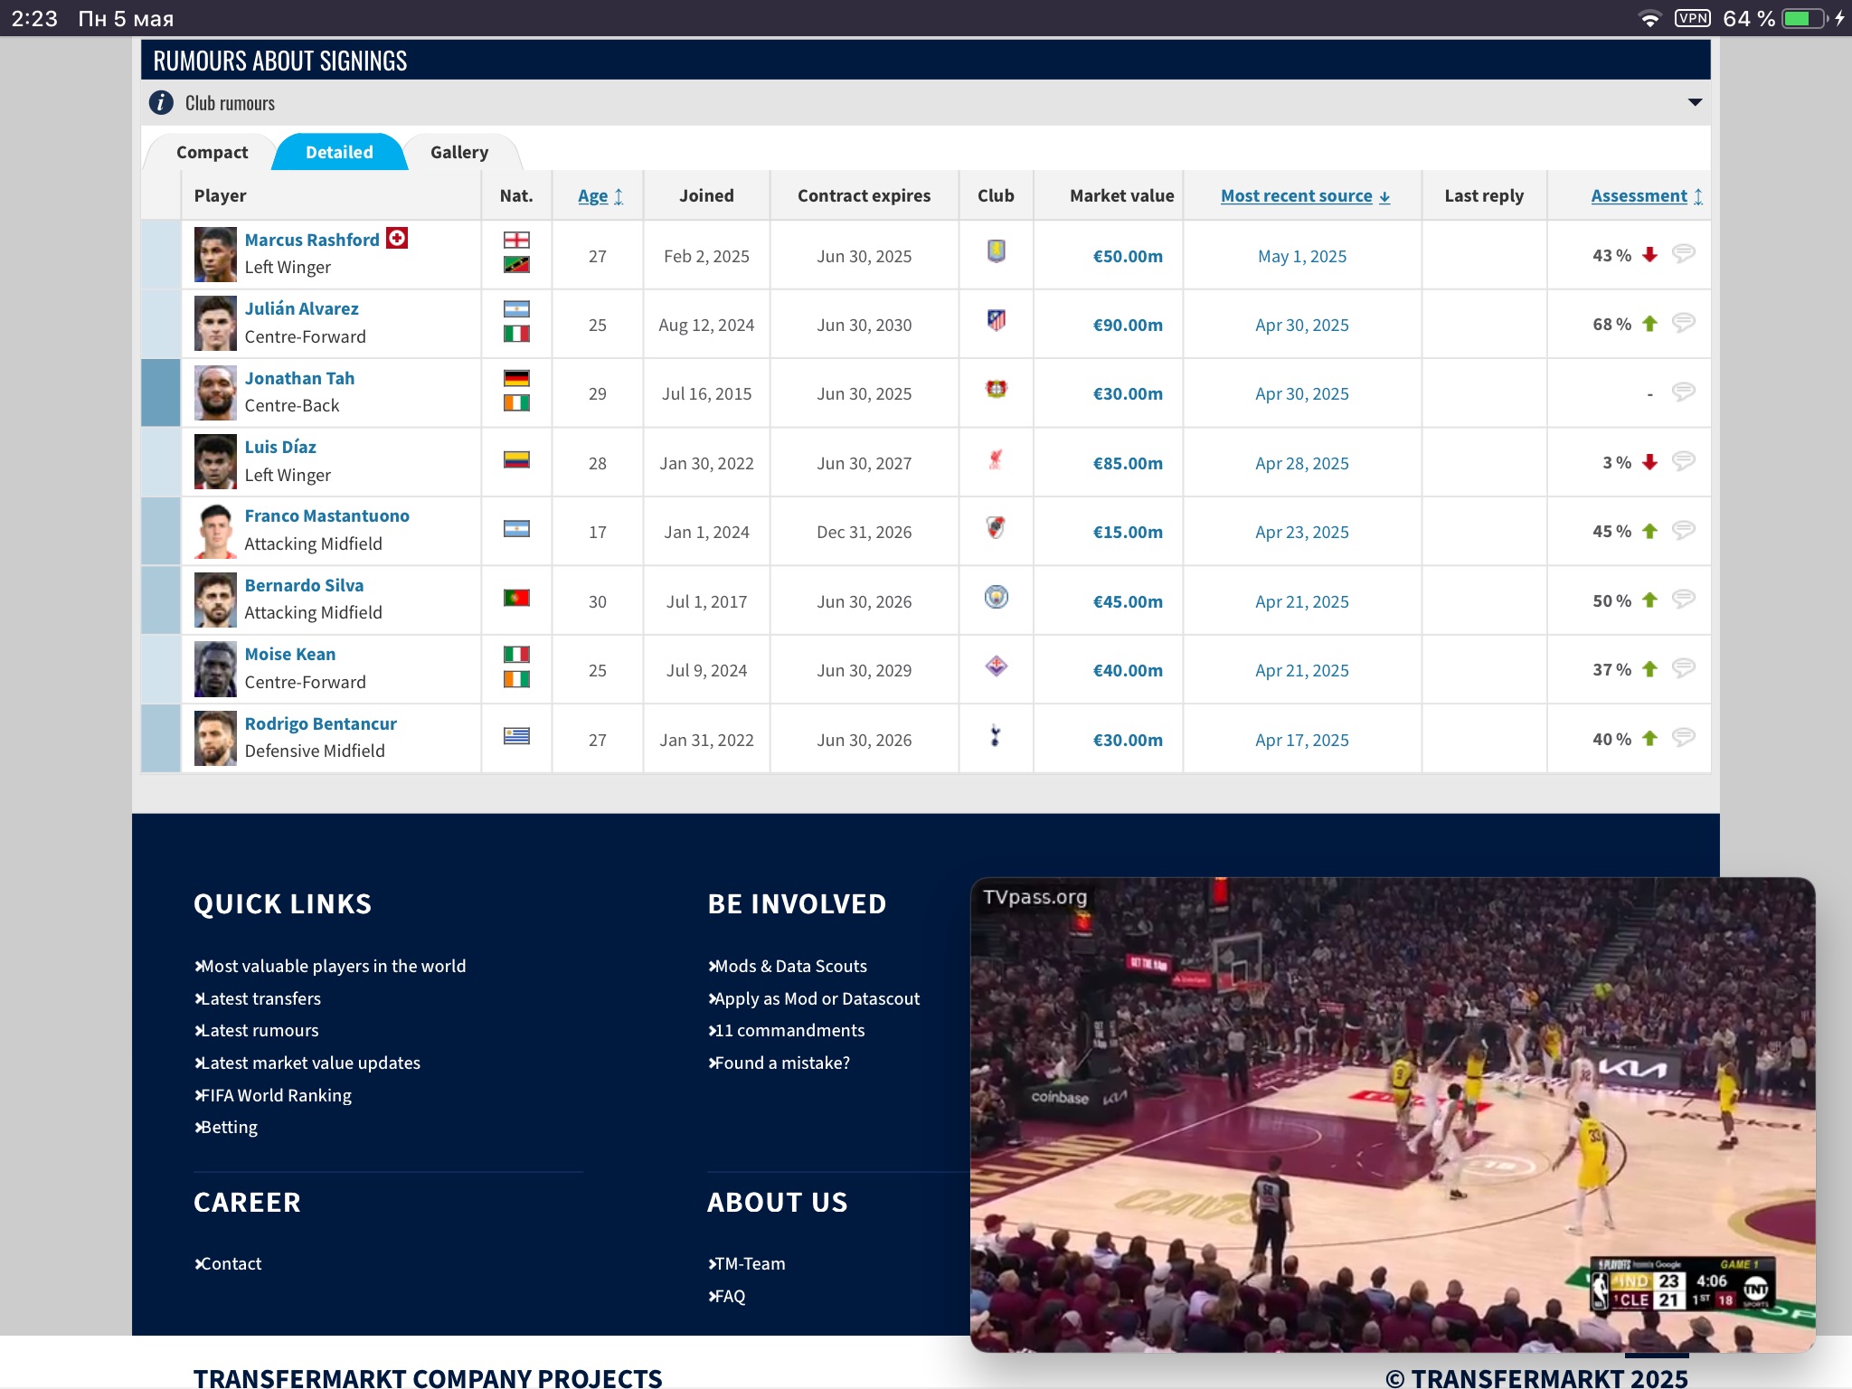
Task: Tap the floating basketball video player
Action: click(1393, 1114)
